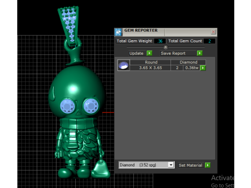The image size is (251, 188).
Task: Select the pavé bail on the pendant
Action: coord(70,26)
